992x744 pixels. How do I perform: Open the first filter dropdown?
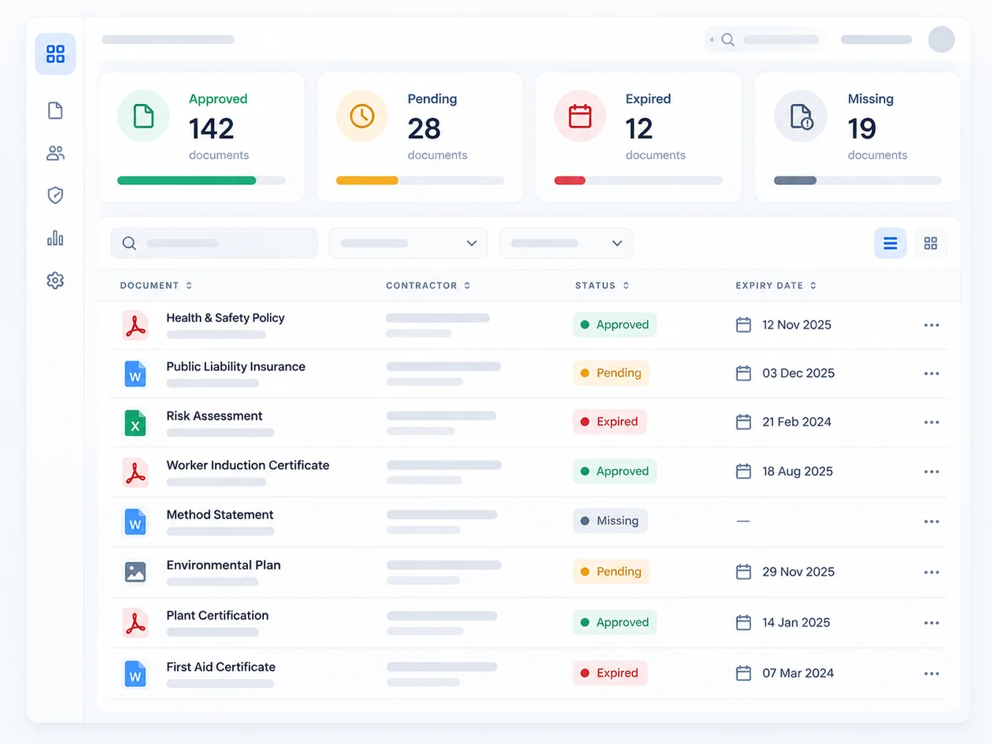coord(409,243)
